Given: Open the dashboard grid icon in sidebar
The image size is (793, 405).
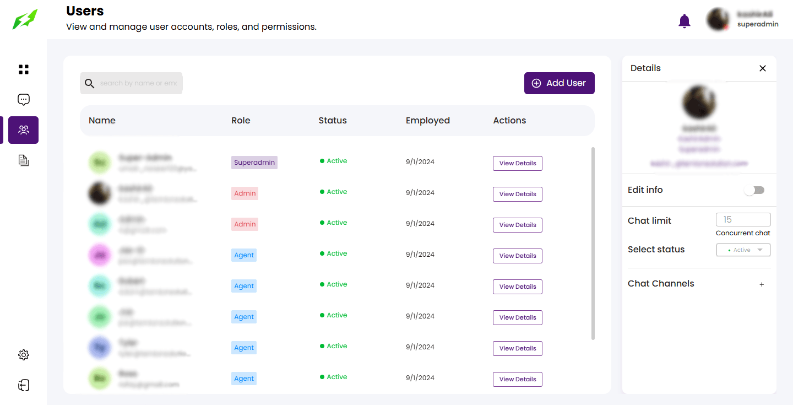Looking at the screenshot, I should [23, 69].
